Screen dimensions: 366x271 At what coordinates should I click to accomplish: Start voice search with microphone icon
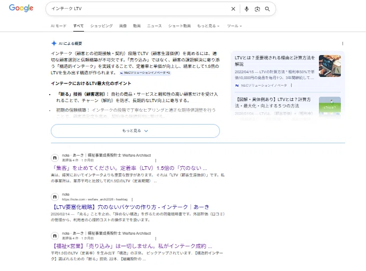tap(247, 9)
